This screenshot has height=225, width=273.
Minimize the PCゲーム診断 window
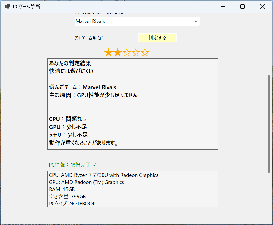(223, 7)
